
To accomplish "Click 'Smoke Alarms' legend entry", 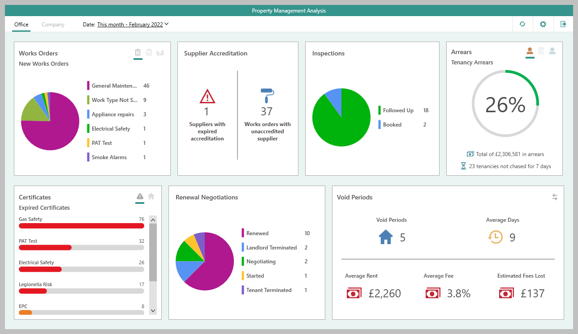I will (x=109, y=157).
